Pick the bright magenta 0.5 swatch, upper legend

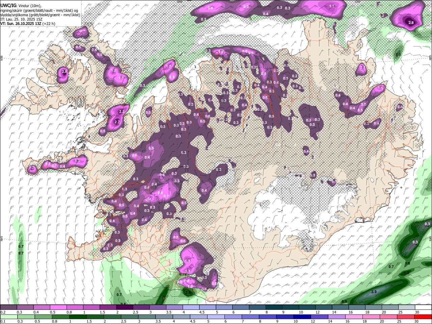pyautogui.click(x=58, y=307)
